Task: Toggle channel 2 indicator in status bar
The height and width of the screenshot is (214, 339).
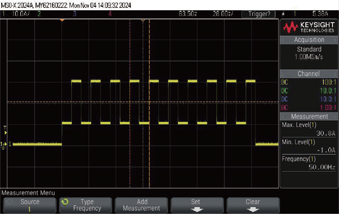Action: pos(39,14)
